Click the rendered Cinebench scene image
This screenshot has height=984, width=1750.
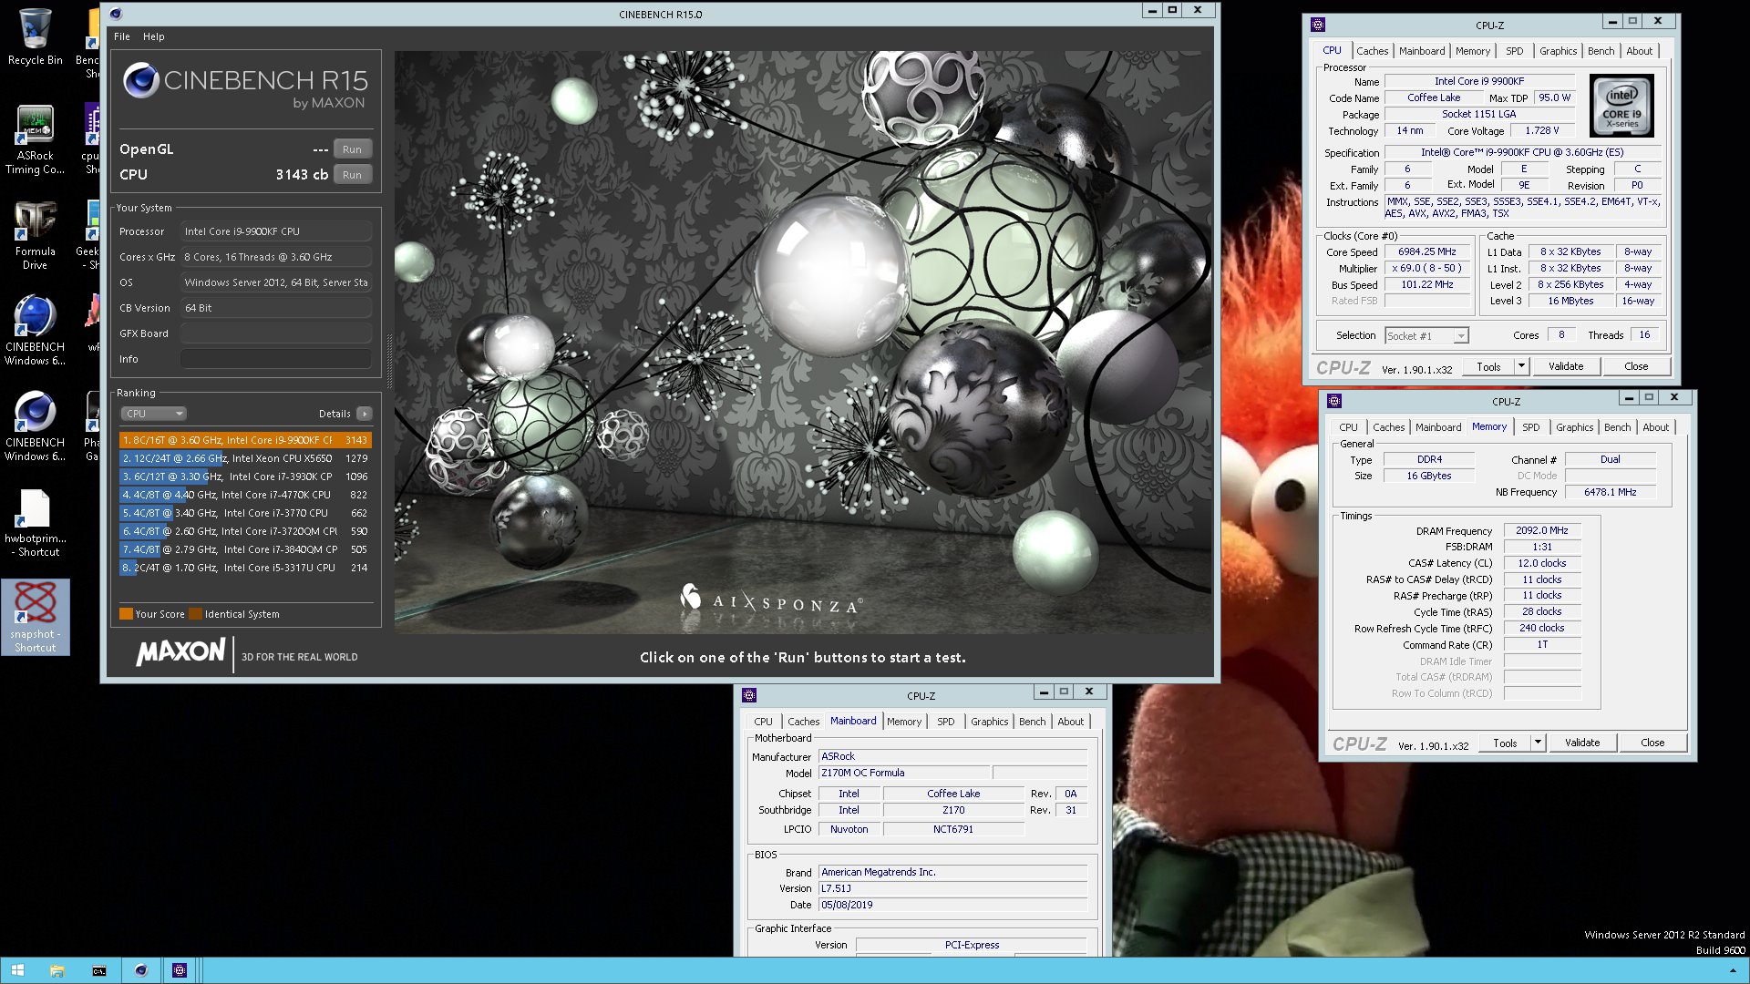(x=803, y=342)
